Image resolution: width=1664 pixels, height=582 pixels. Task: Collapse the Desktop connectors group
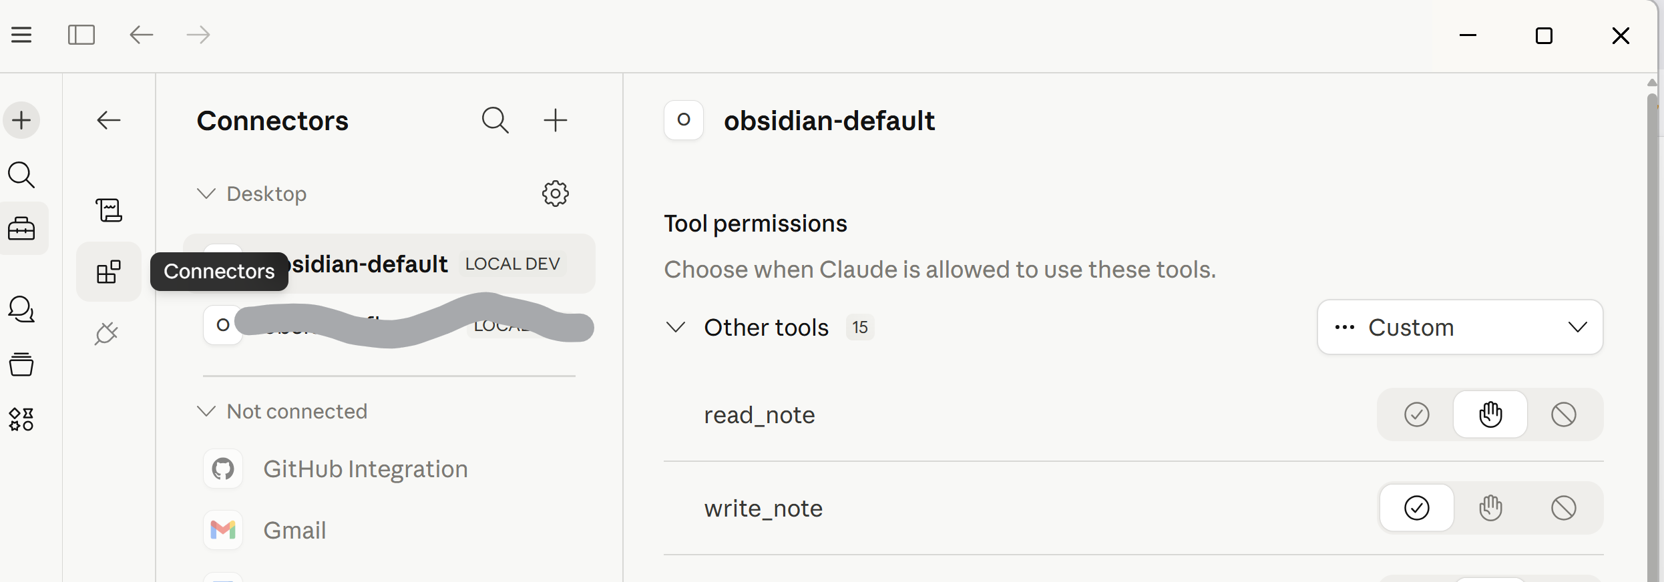(206, 194)
